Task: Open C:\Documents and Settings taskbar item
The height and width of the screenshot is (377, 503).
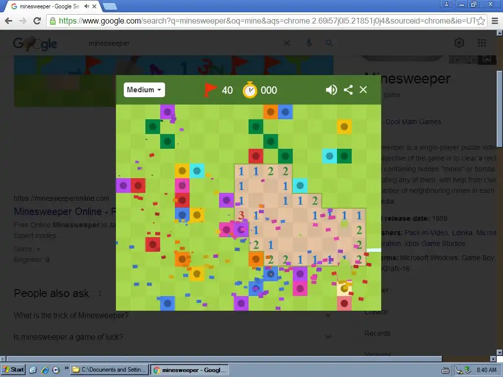Action: point(110,370)
